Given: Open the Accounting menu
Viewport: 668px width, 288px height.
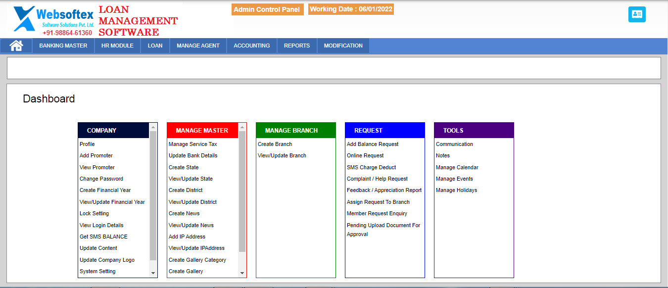Looking at the screenshot, I should click(252, 46).
